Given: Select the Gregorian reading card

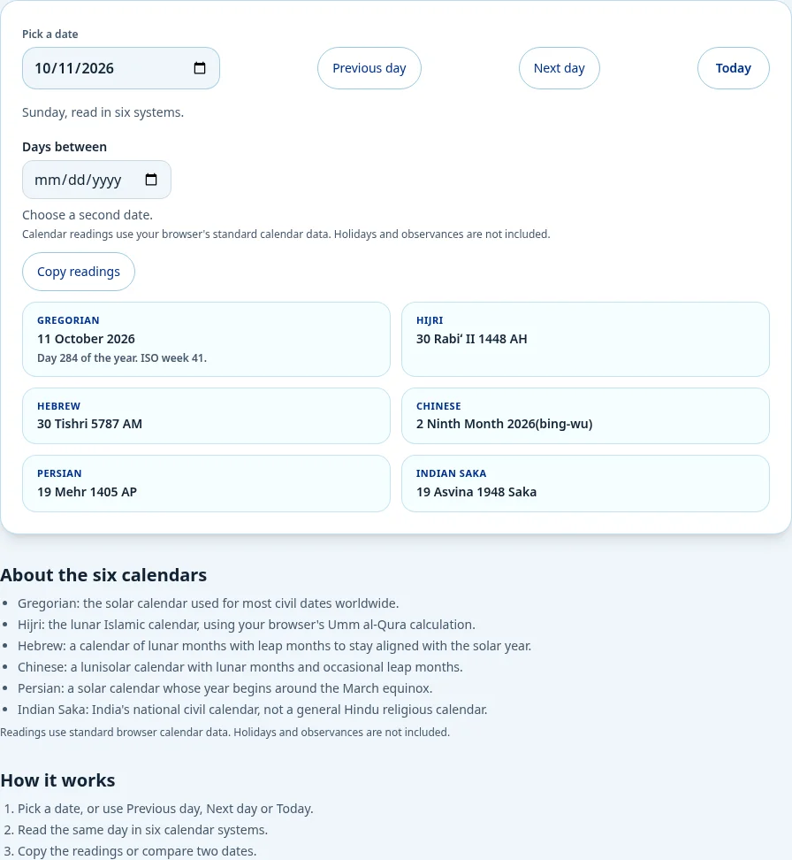Looking at the screenshot, I should click(x=206, y=339).
